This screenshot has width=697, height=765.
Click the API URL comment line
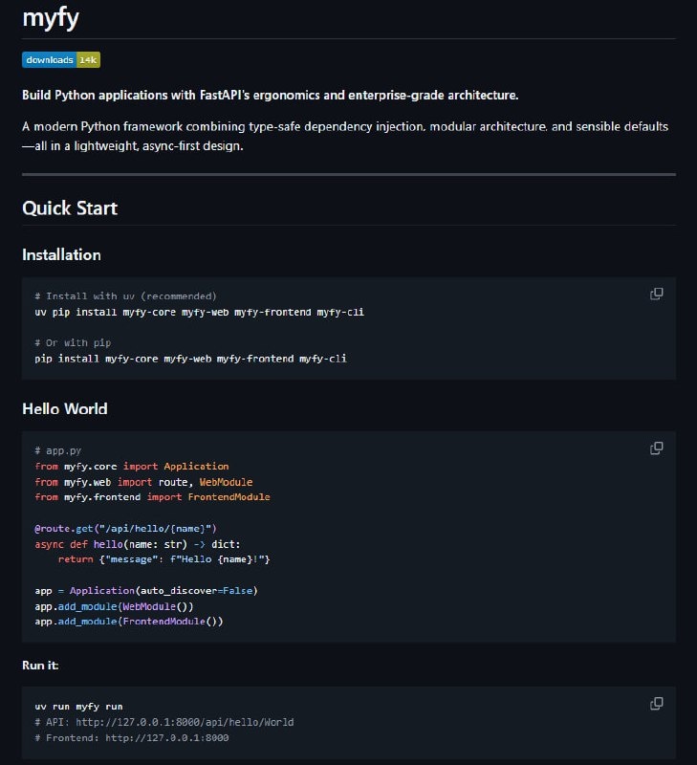click(x=164, y=722)
